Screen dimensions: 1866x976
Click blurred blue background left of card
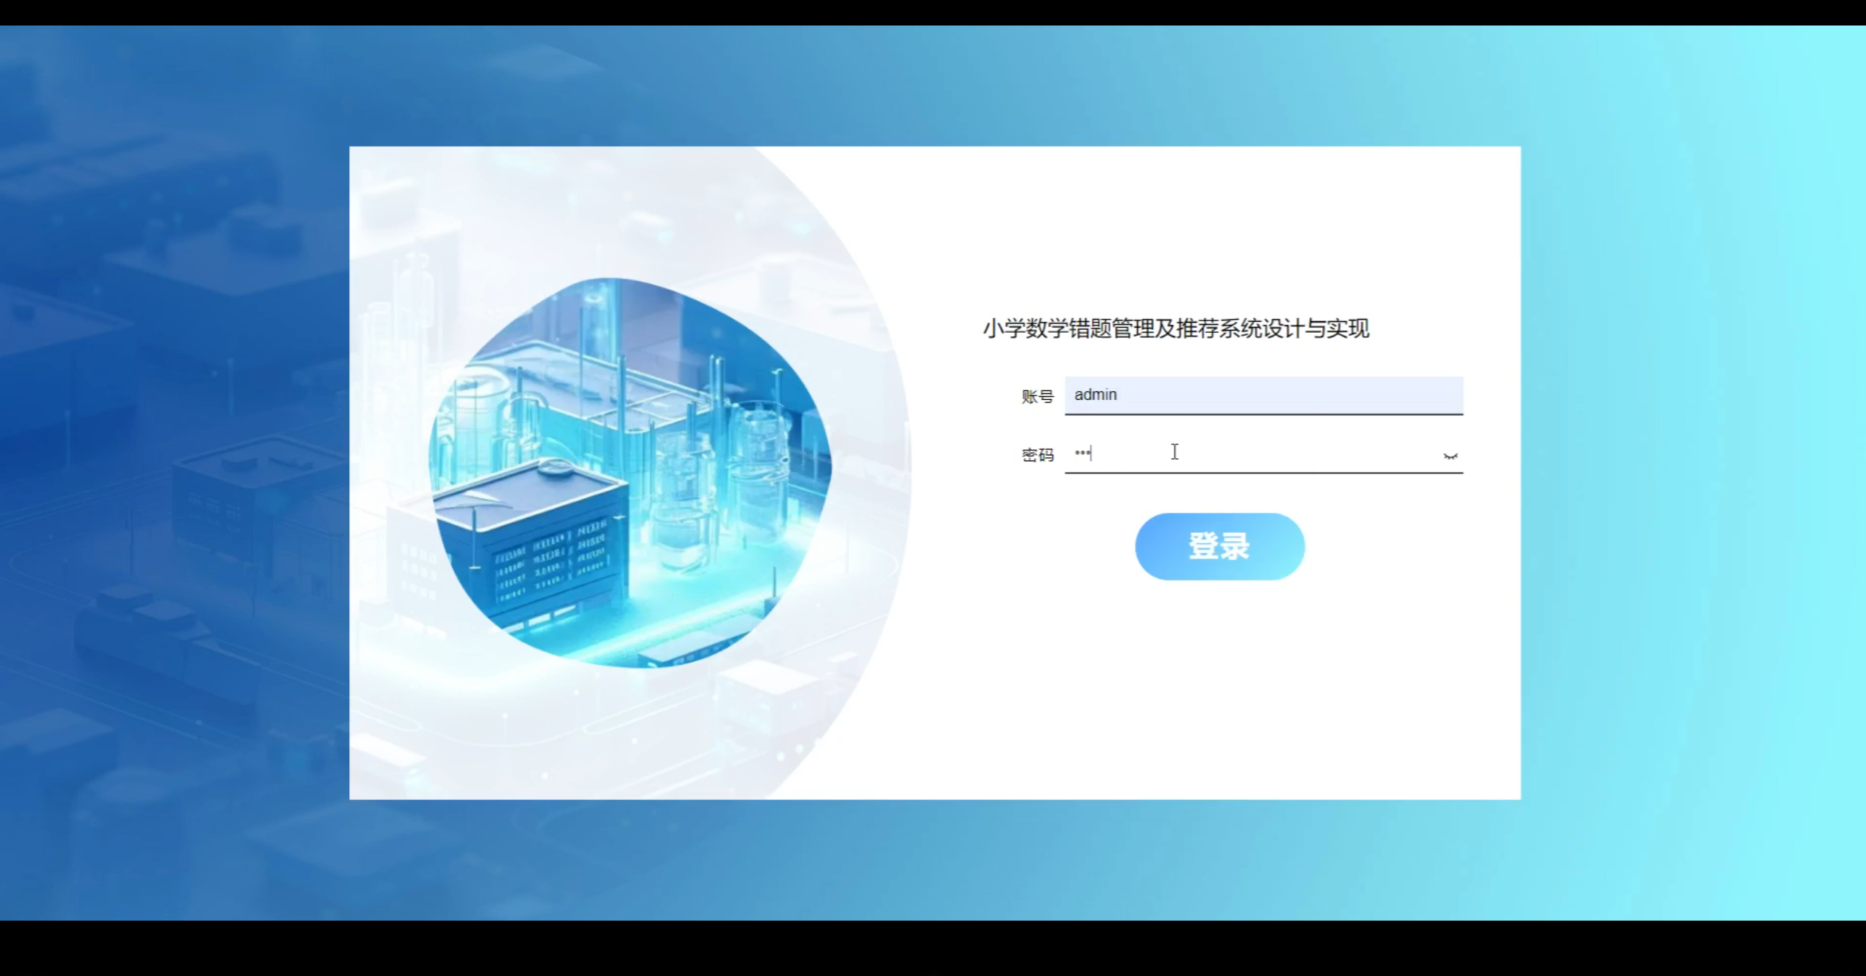pos(175,473)
